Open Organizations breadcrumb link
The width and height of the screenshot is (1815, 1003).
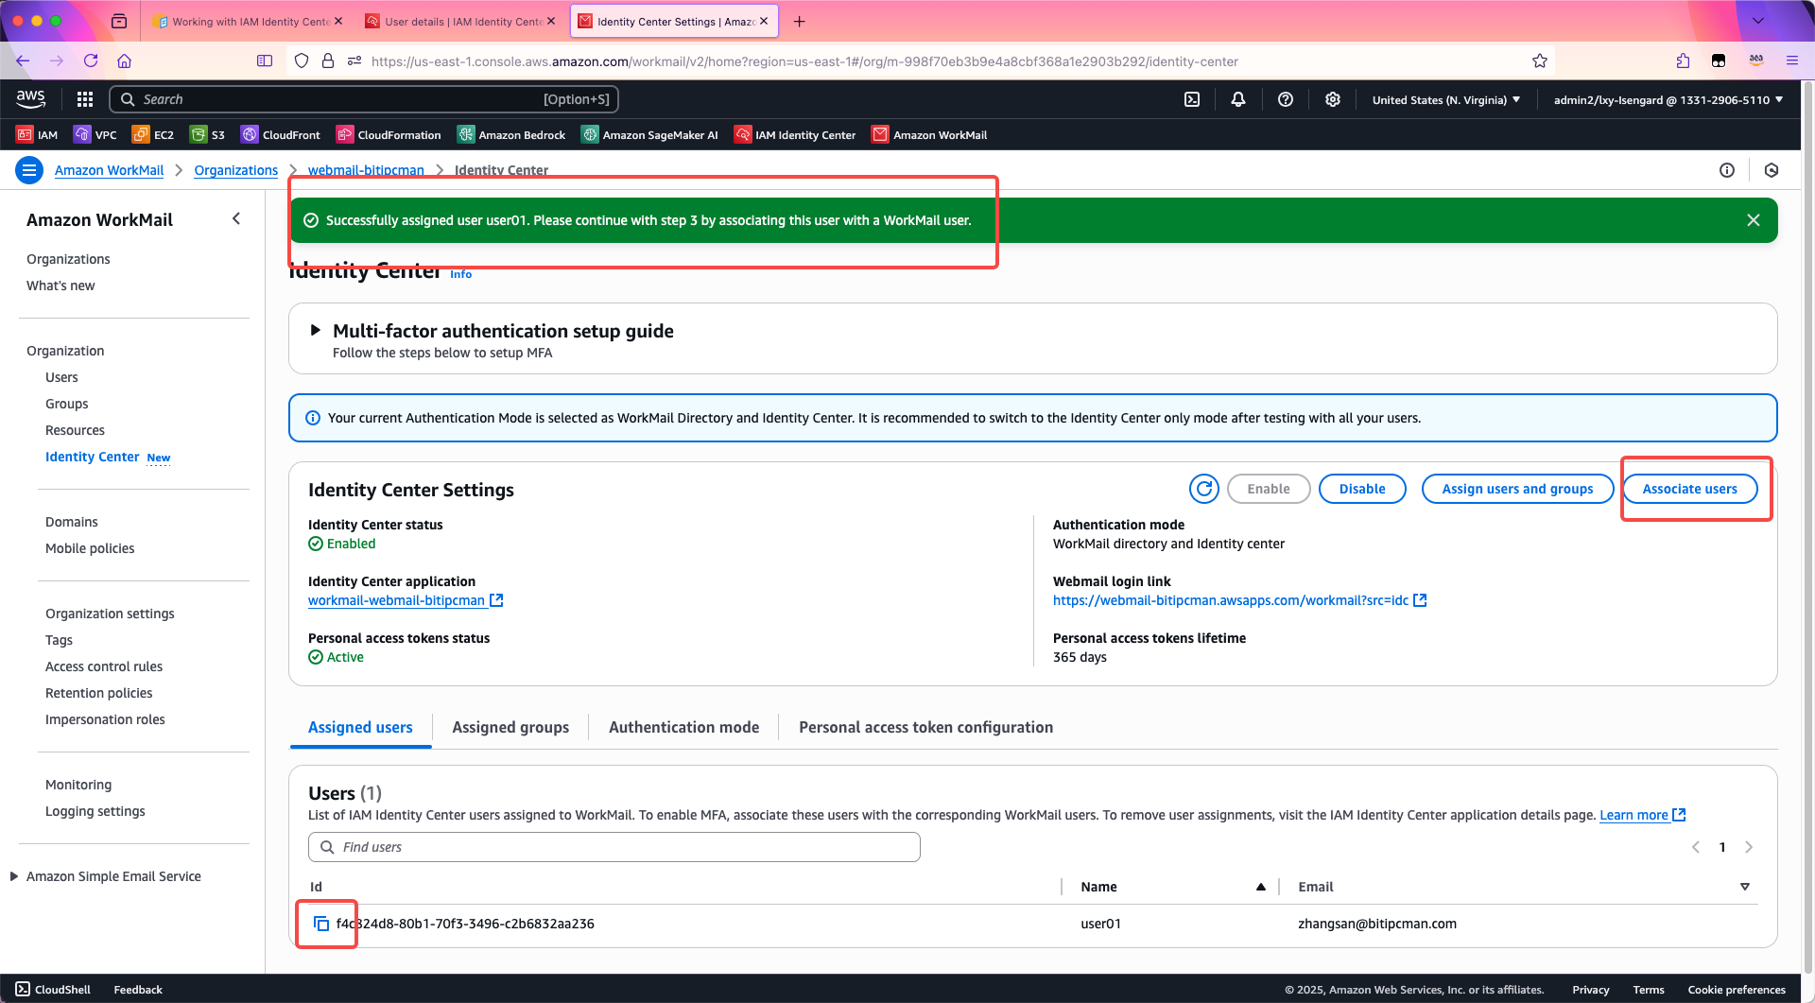(235, 170)
